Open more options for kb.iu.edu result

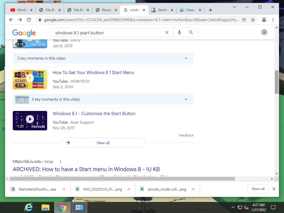60,161
